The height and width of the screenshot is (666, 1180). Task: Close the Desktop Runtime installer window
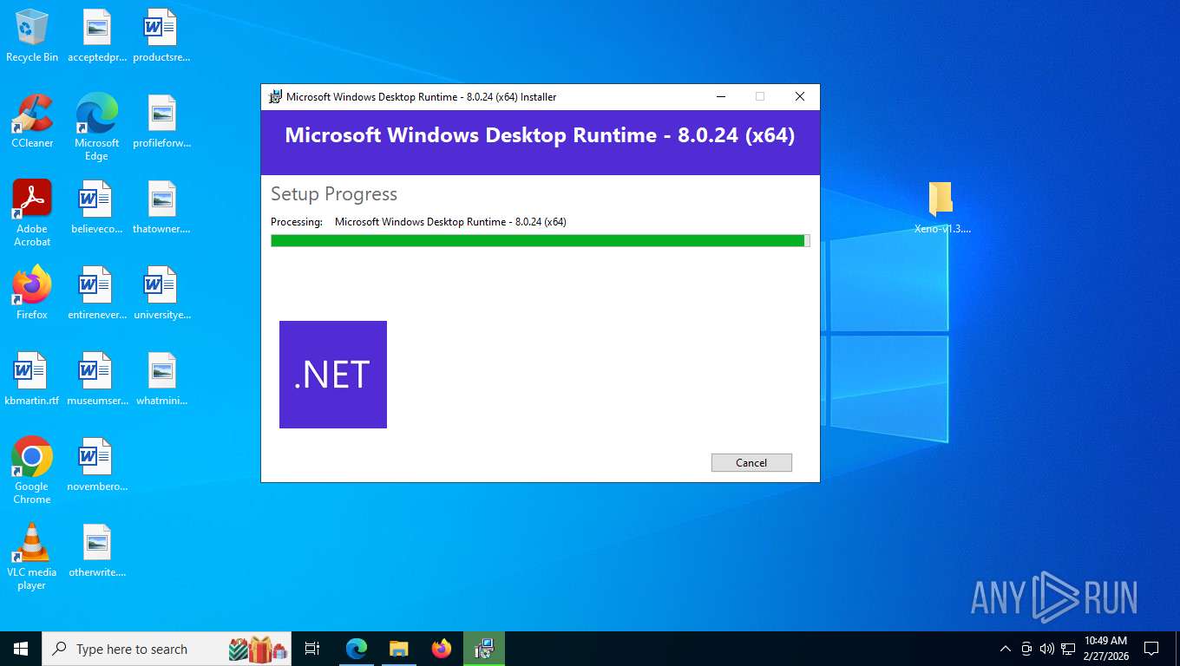point(800,96)
